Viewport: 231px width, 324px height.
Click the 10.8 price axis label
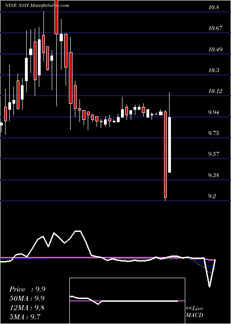(x=213, y=7)
